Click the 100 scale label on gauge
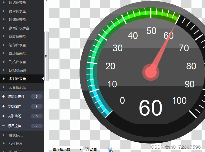Viewport: 205px width, 152px height. 179,100
